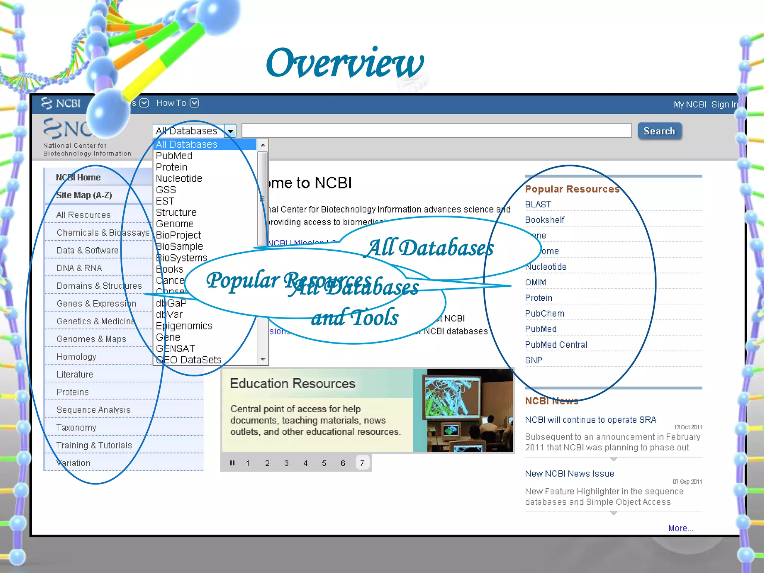Select Nucleotide in database dropdown list
Screen dimensions: 764x573
(x=179, y=178)
